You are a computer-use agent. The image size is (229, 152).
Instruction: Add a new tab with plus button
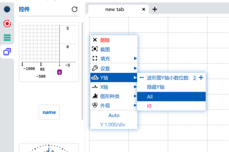[x=155, y=9]
